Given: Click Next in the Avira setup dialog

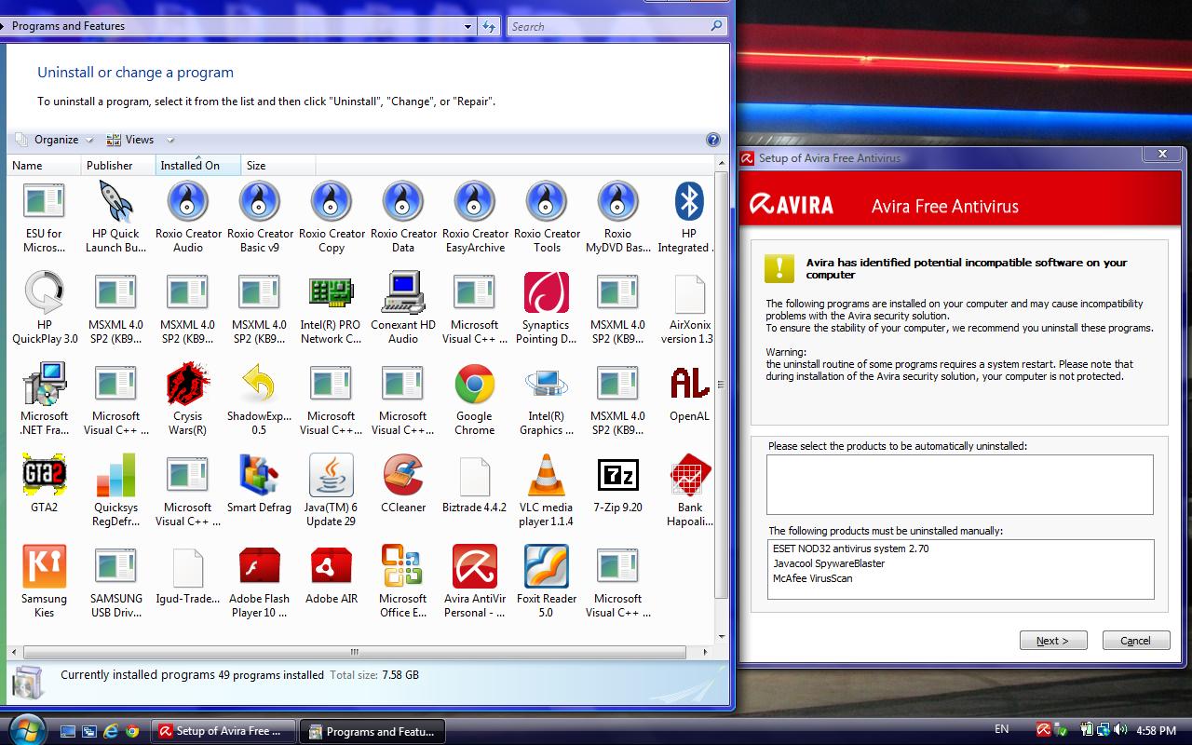Looking at the screenshot, I should point(1052,640).
